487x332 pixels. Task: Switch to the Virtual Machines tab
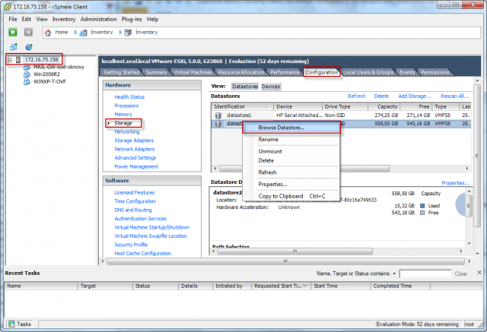pyautogui.click(x=193, y=72)
